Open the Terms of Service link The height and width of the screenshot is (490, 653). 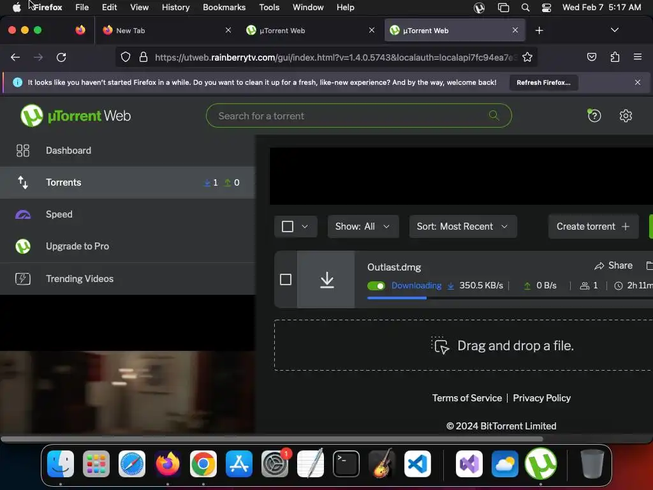coord(467,398)
